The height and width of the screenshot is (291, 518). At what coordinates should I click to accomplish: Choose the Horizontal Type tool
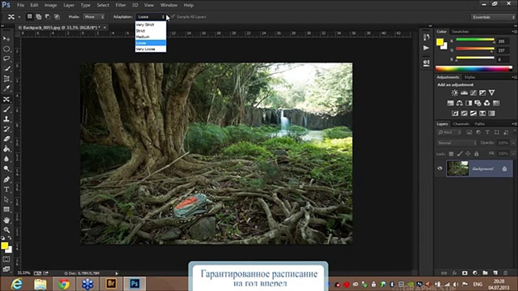(6, 190)
